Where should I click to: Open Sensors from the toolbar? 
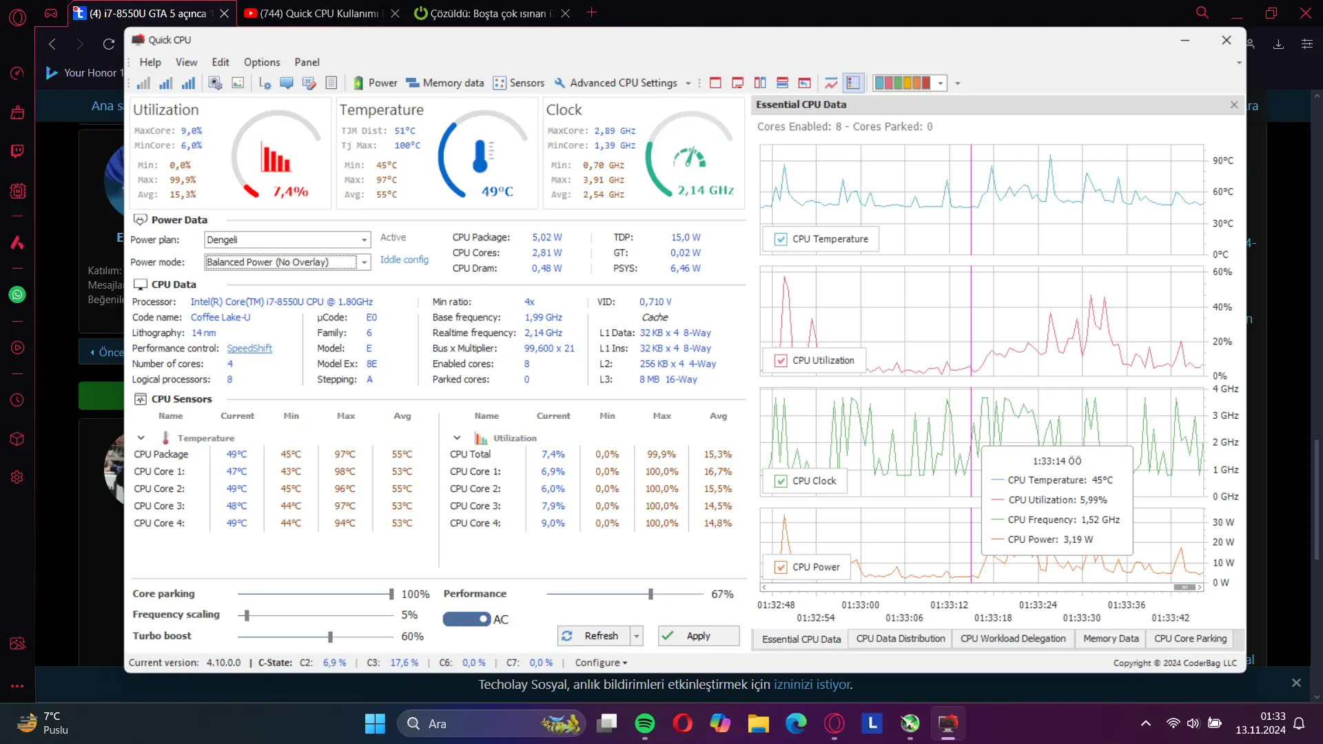click(519, 83)
